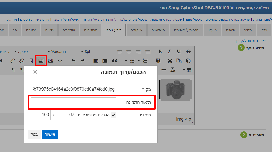Select the camera image thumbnail in editor
The image size is (272, 152).
tap(175, 90)
